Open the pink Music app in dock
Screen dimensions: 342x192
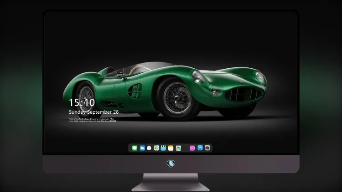192,148
